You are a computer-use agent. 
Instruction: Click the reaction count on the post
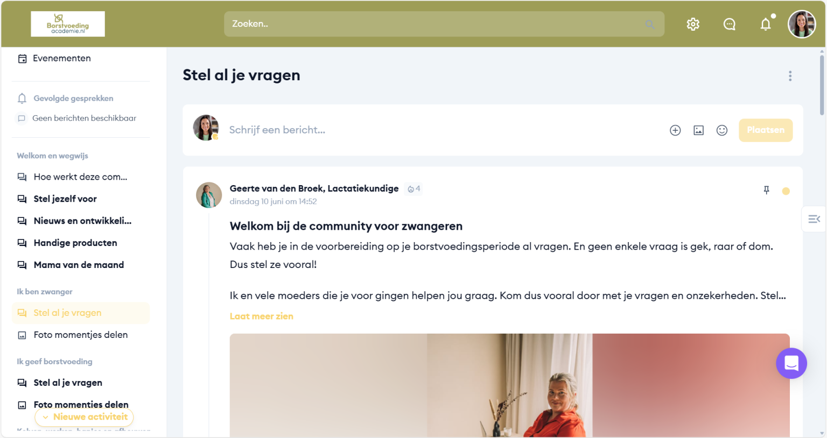pyautogui.click(x=414, y=189)
